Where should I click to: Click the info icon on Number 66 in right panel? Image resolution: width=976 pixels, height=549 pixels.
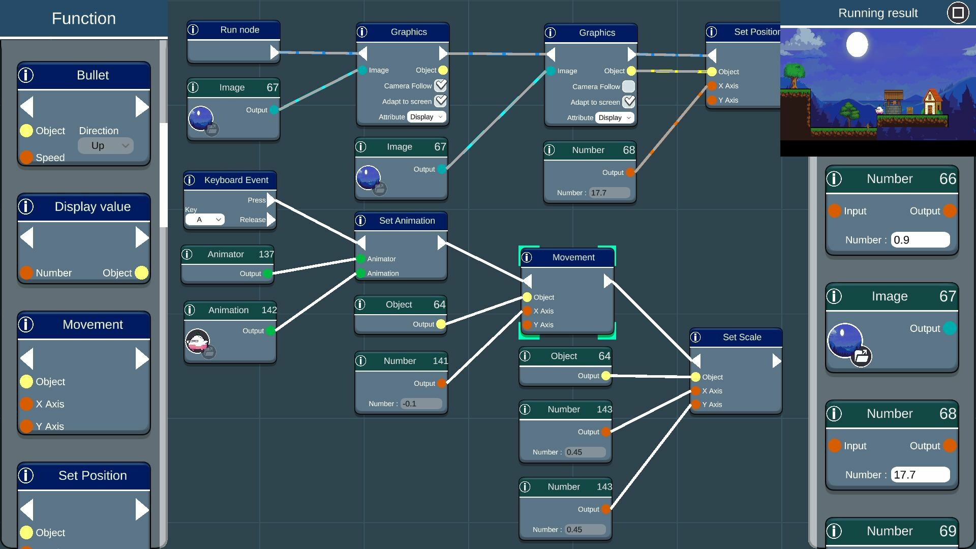pyautogui.click(x=834, y=179)
